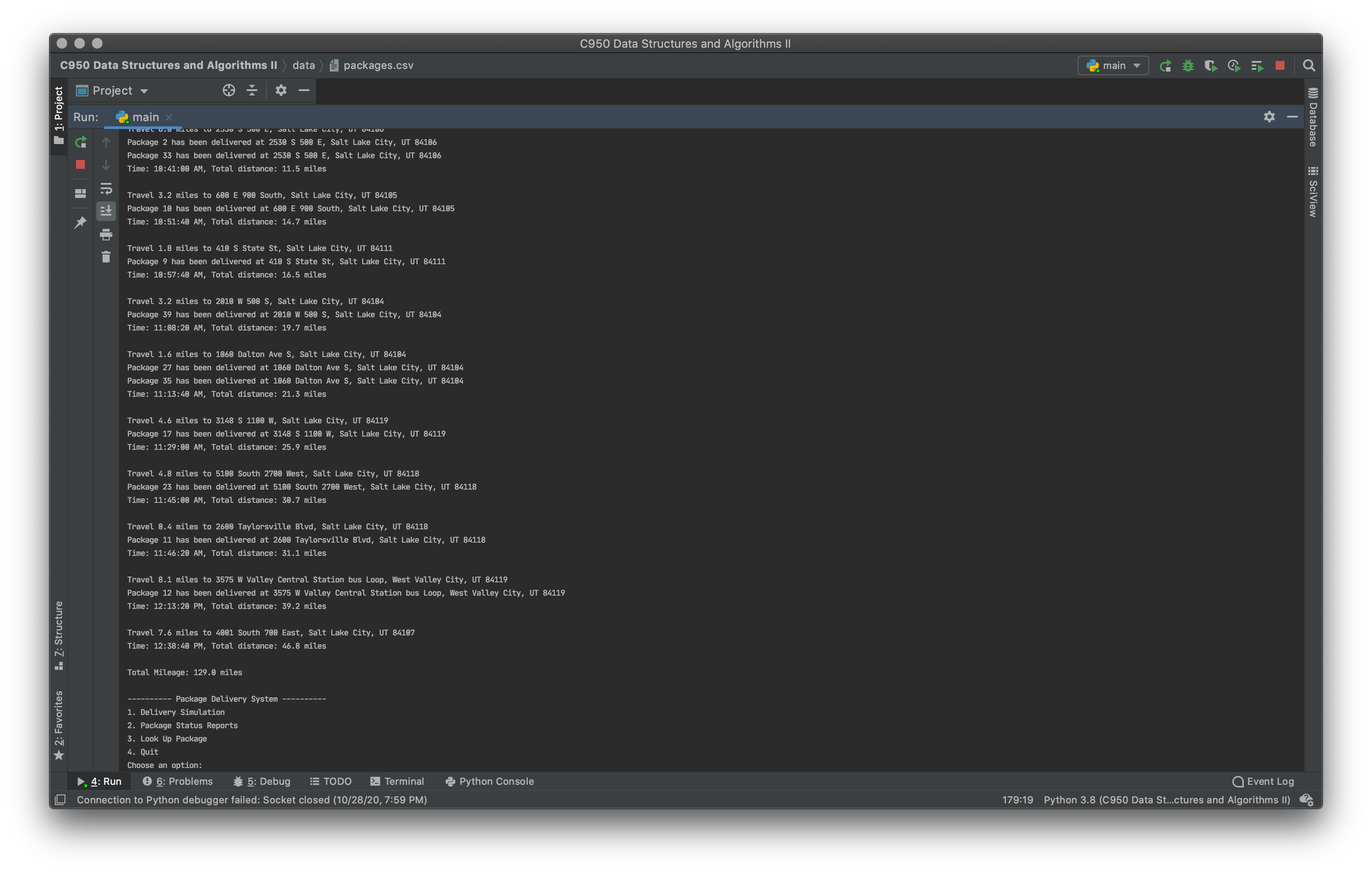Viewport: 1372px width, 874px height.
Task: Open Search Everywhere magnifier icon
Action: tap(1309, 66)
